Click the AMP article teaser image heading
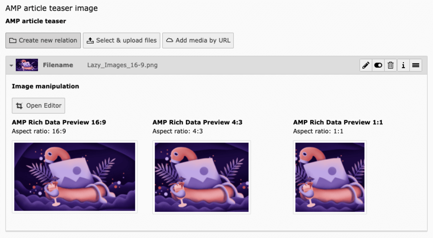433x238 pixels. (52, 8)
